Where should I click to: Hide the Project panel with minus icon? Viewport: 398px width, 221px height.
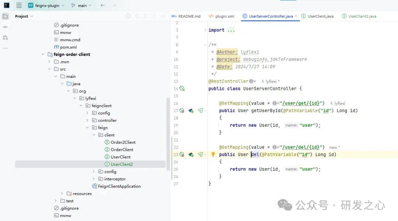(163, 16)
